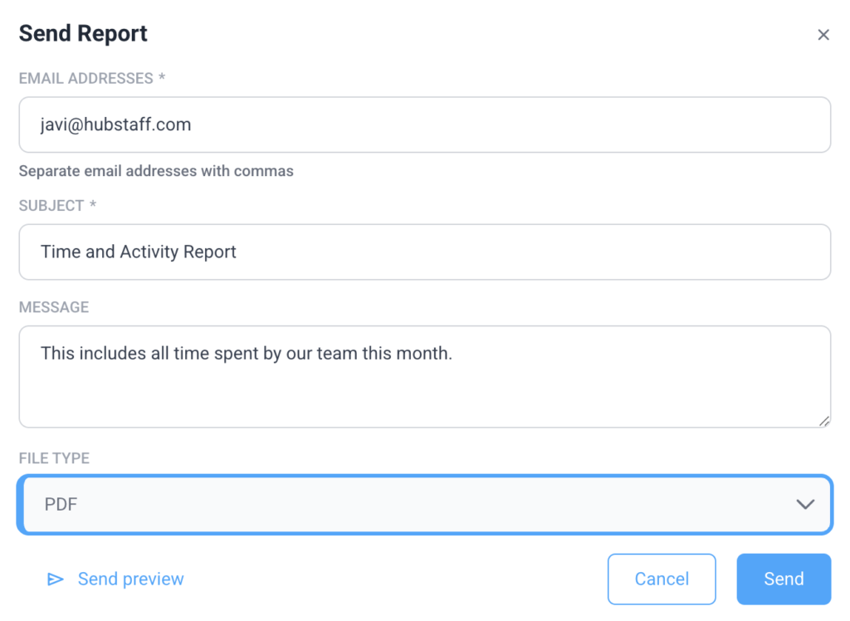Viewport: 850px width, 621px height.
Task: Close the Send Report dialog
Action: coord(823,35)
